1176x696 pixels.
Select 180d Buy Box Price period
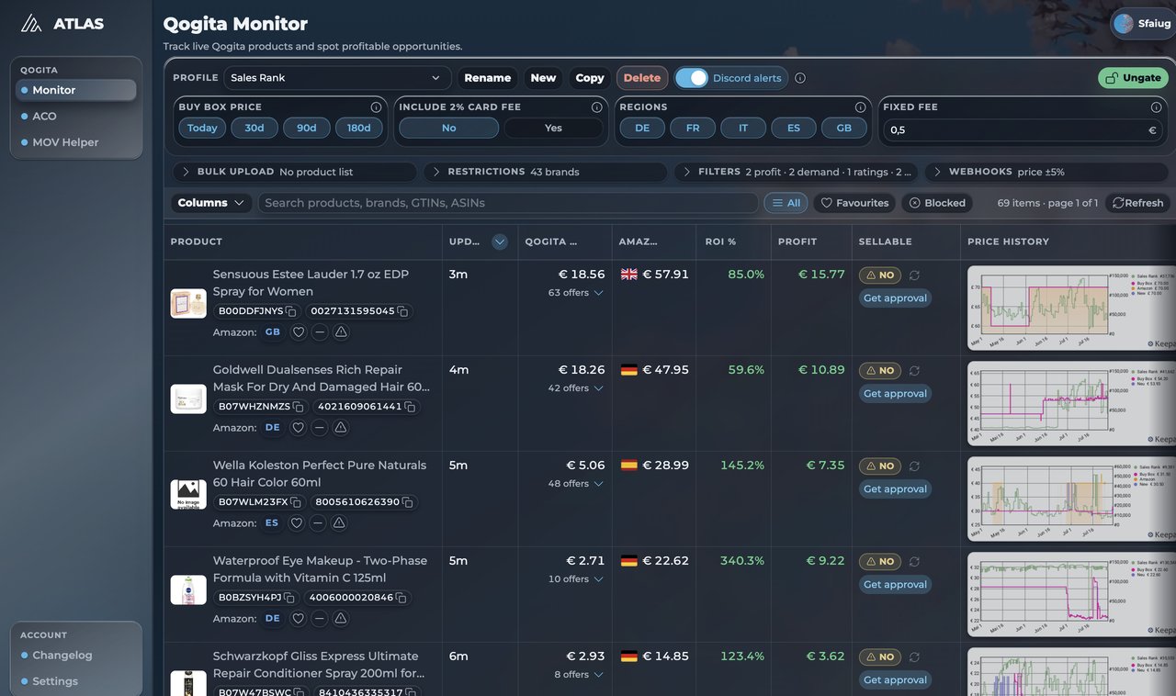pyautogui.click(x=359, y=129)
